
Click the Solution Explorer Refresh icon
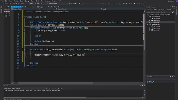[165, 10]
